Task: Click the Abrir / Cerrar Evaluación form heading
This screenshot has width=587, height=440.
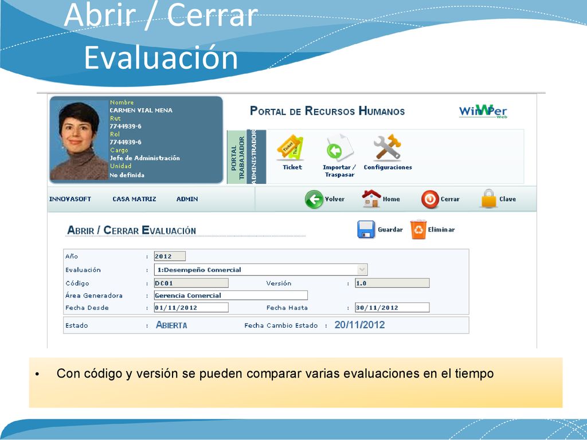Action: point(131,230)
